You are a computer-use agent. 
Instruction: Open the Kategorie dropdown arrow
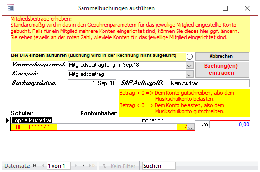[x=189, y=75]
